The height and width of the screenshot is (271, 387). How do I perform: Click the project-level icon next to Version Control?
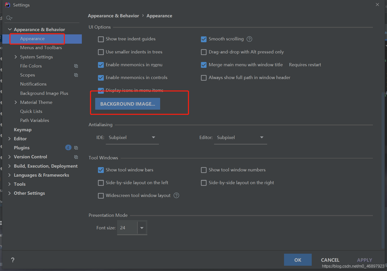(76, 157)
